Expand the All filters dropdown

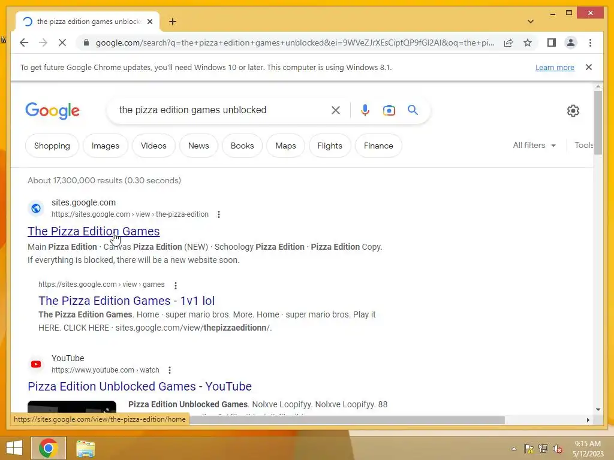534,145
